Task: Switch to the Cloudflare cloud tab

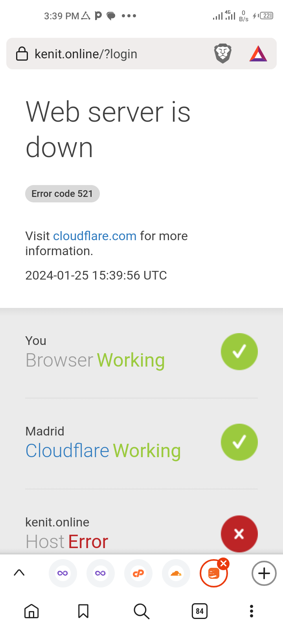Action: coord(176,573)
